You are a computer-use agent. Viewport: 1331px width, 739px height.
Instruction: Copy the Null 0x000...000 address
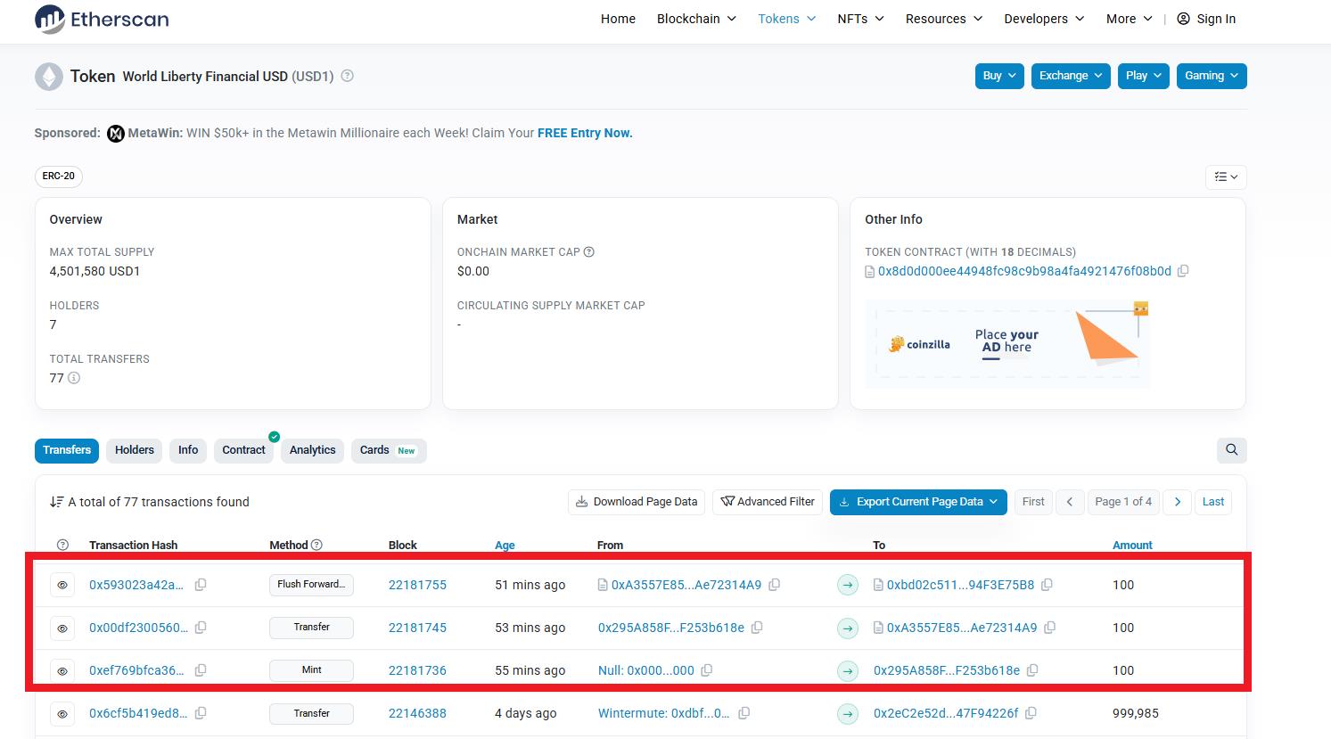coord(707,670)
